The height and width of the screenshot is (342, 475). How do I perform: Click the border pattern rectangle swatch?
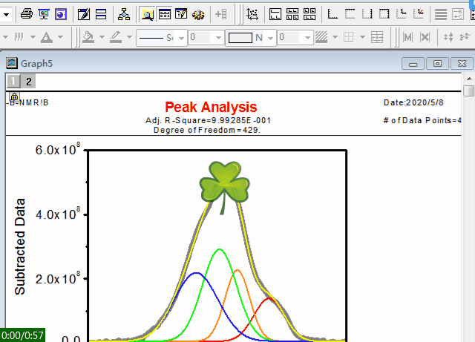point(239,37)
